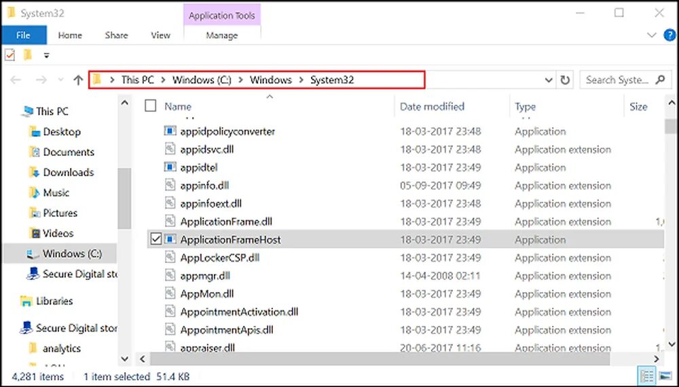Image resolution: width=679 pixels, height=387 pixels.
Task: Refresh the System32 folder view
Action: tap(565, 80)
